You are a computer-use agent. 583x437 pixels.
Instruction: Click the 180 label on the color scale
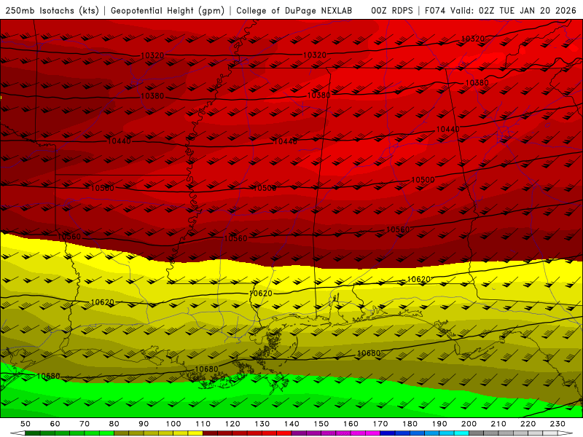[410, 424]
